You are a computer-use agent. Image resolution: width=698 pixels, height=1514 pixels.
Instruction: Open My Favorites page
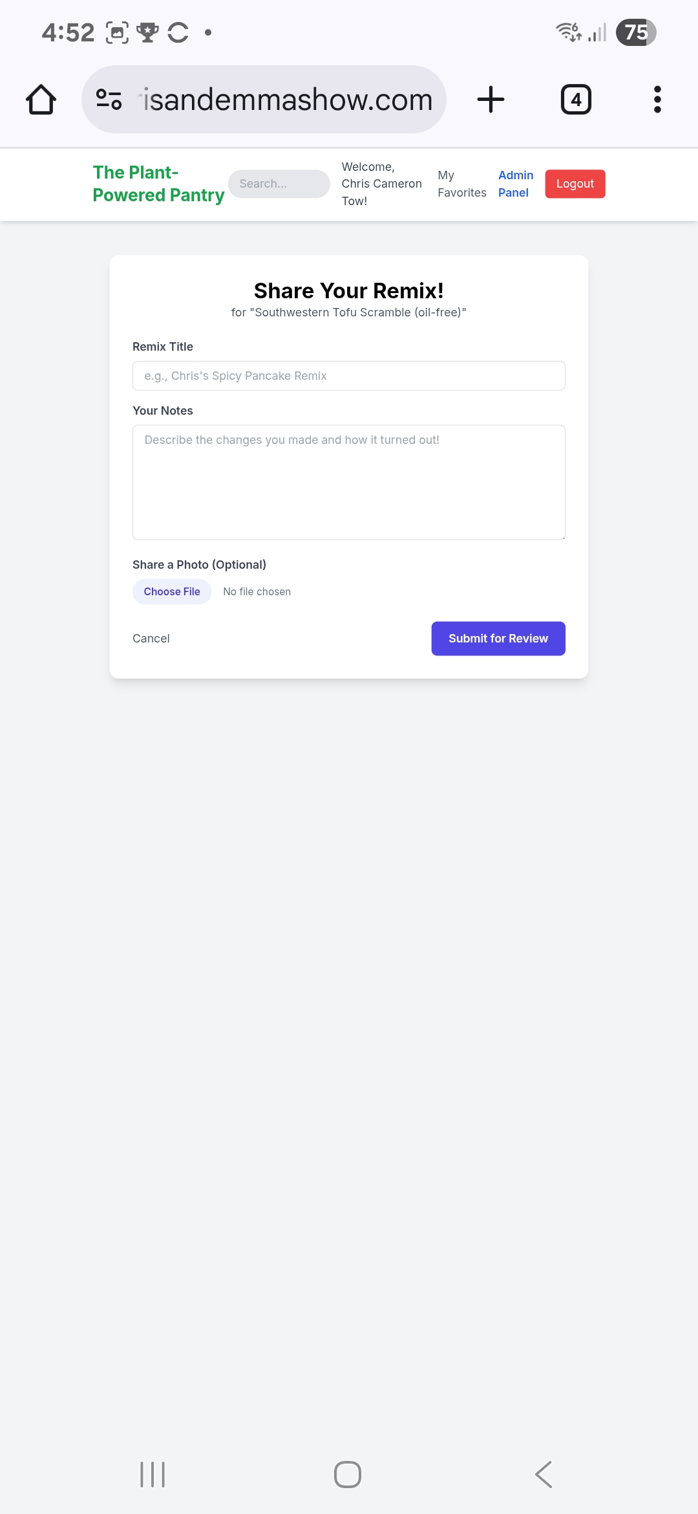[461, 184]
